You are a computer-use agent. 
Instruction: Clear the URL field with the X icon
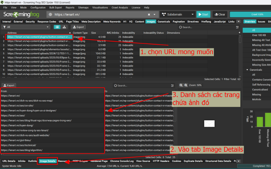coord(149,15)
